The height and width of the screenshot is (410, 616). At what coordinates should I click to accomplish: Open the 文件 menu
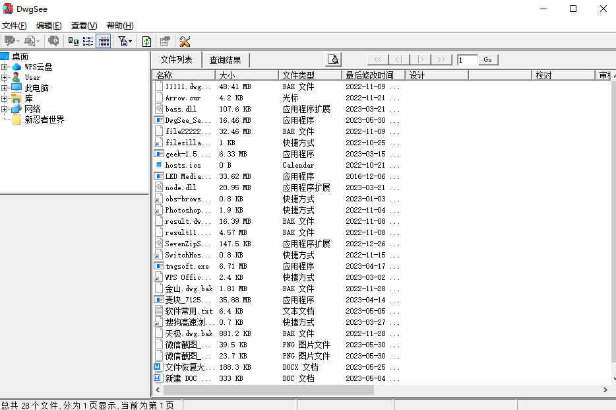(x=14, y=26)
